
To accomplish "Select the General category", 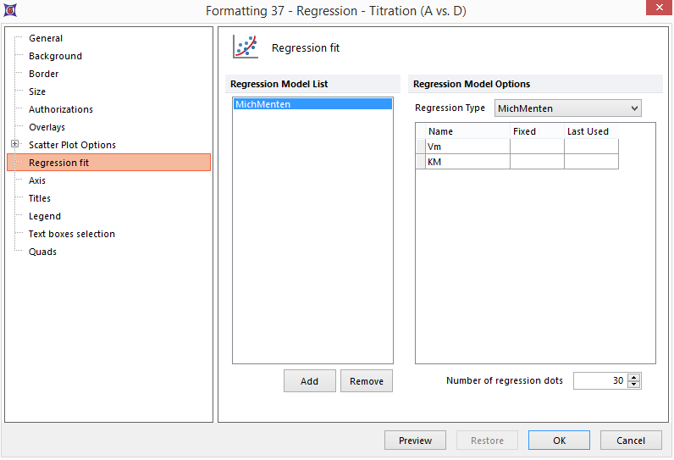I will click(46, 38).
